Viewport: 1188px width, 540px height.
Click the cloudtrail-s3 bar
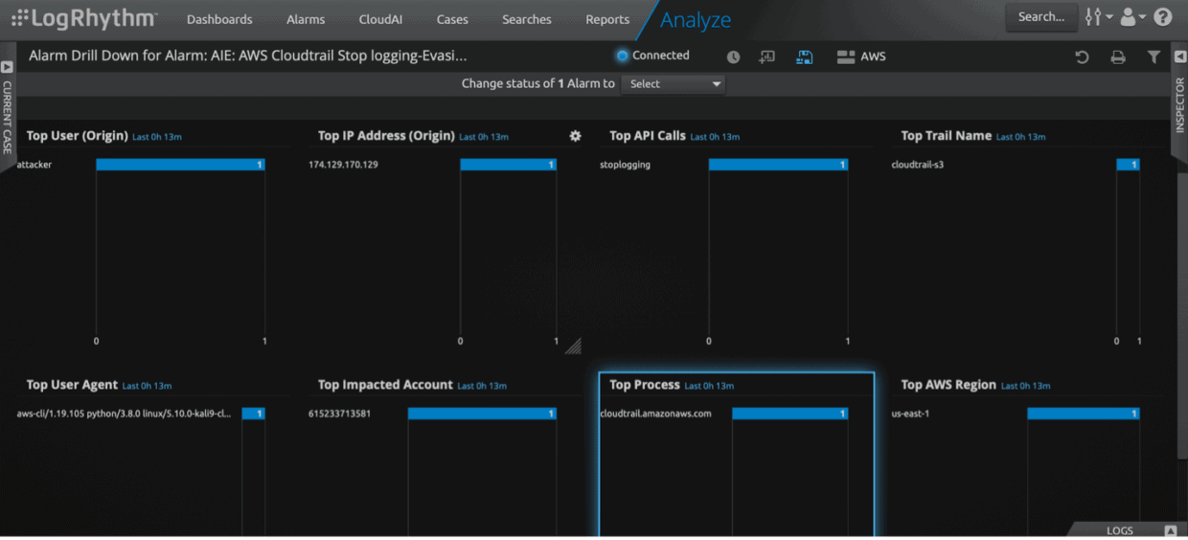click(1128, 165)
